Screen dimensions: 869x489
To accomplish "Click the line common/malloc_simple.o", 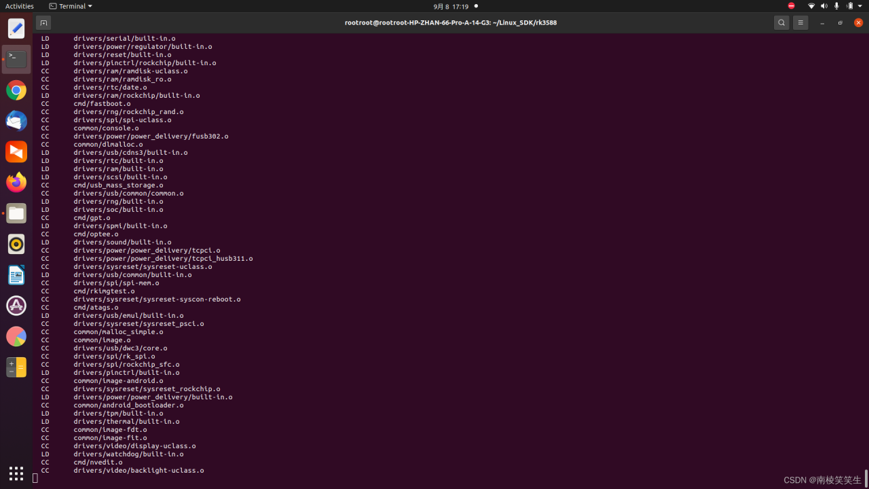I will click(119, 332).
